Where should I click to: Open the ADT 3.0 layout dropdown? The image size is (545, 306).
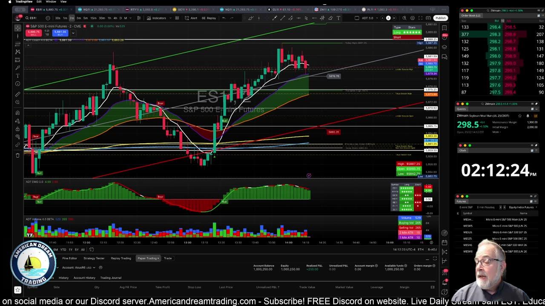[x=367, y=18]
